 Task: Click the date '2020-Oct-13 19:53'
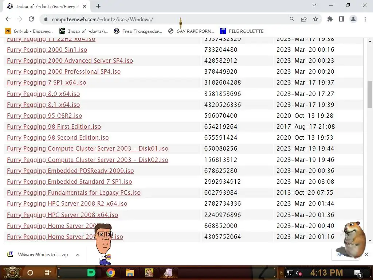point(305,137)
